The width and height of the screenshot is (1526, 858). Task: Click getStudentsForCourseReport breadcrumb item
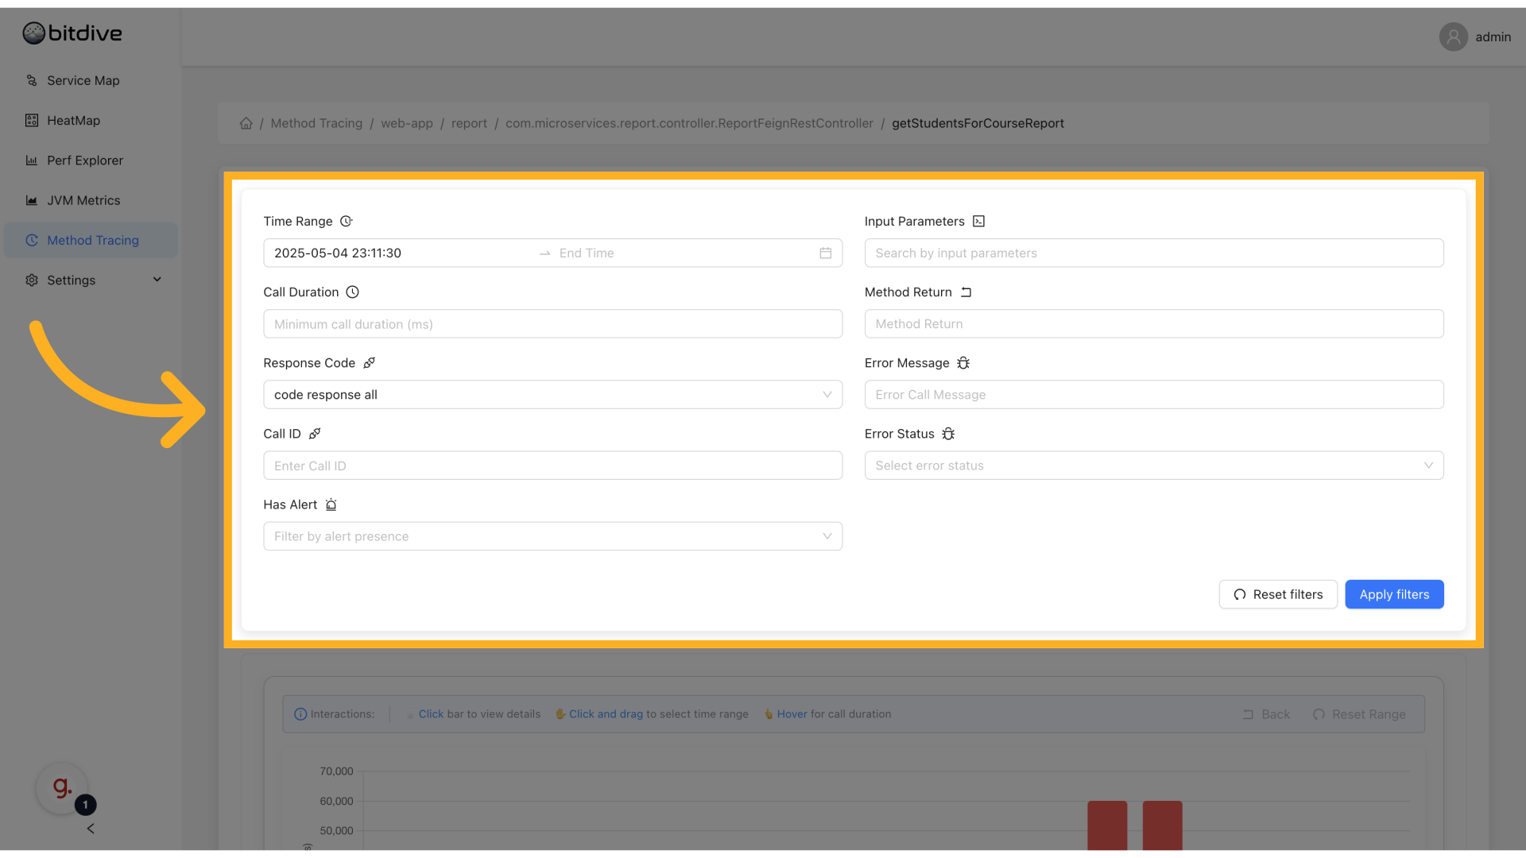click(x=978, y=123)
